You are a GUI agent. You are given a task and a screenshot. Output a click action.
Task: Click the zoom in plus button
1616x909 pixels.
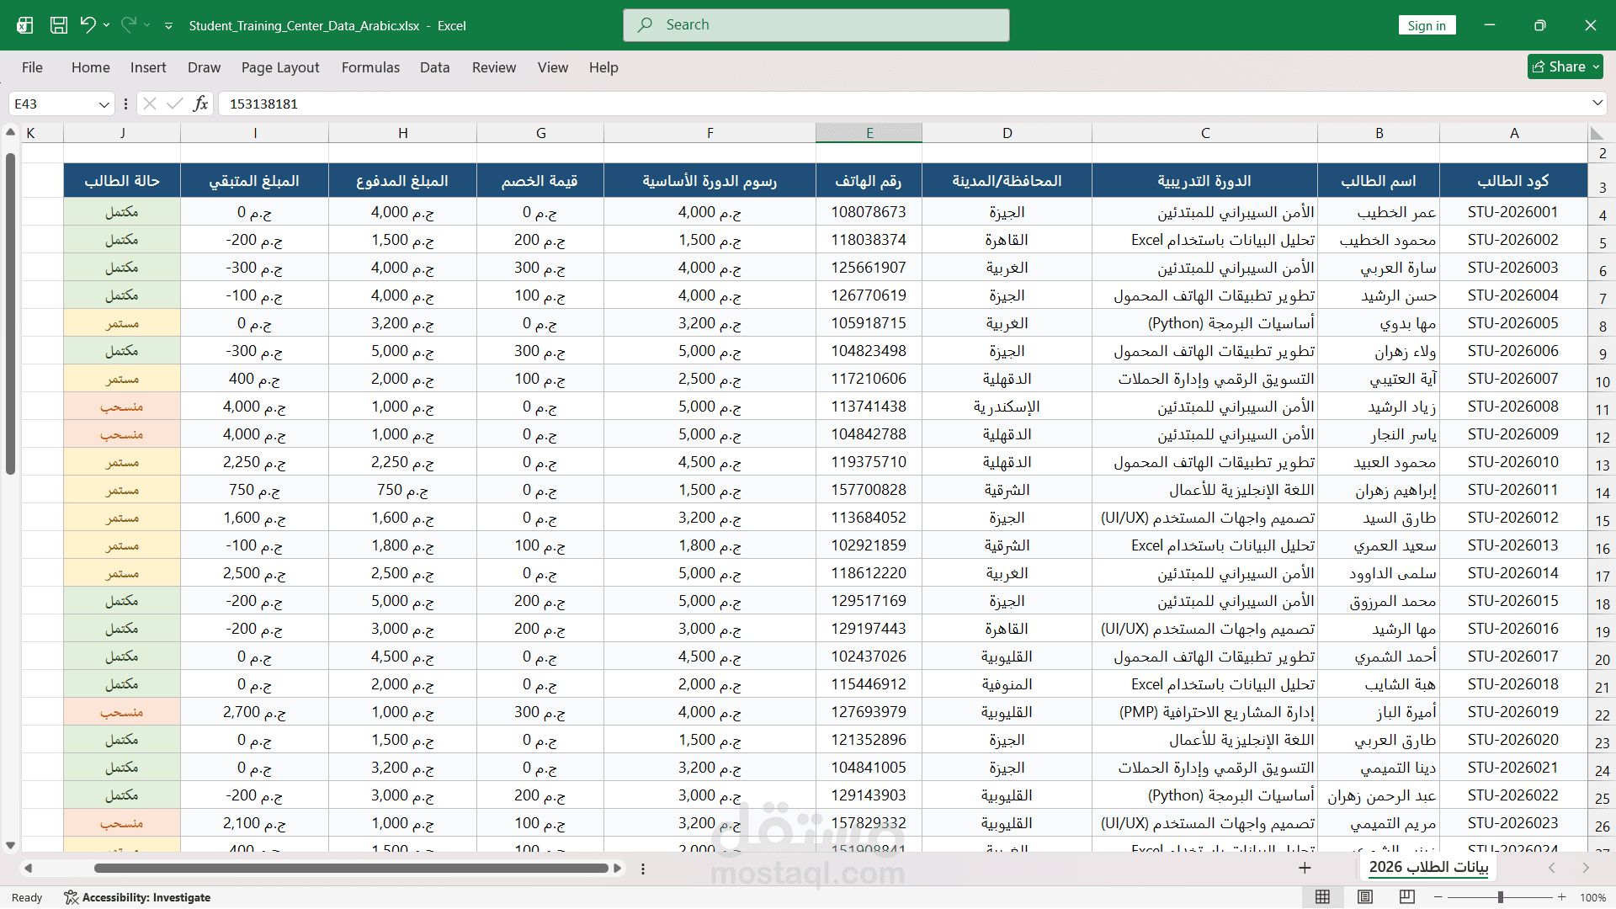click(x=1562, y=897)
